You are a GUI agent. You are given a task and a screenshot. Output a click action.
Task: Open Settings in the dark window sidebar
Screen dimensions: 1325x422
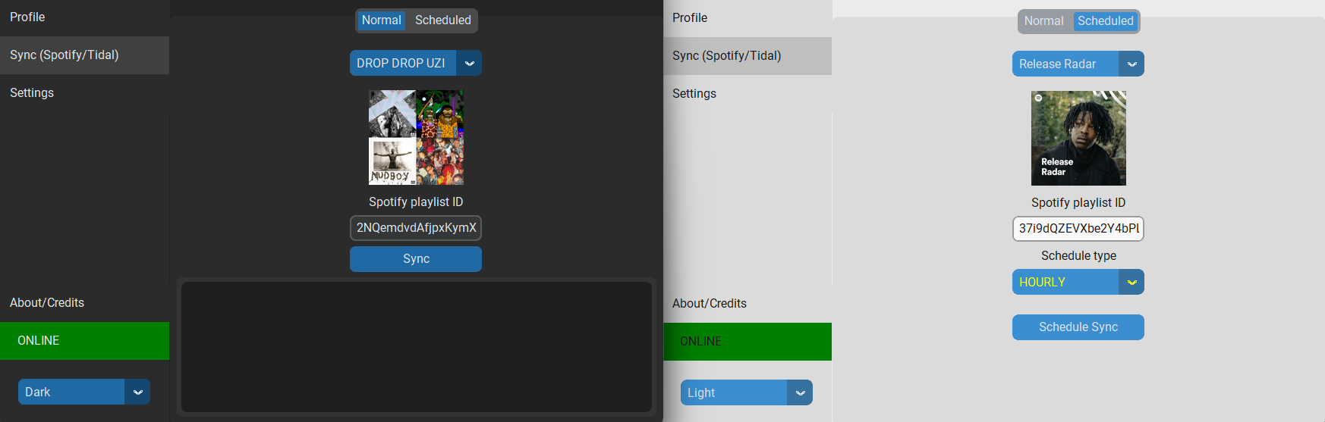pos(84,92)
